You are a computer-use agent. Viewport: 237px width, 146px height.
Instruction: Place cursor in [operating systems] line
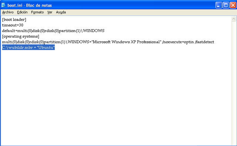pyautogui.click(x=21, y=36)
